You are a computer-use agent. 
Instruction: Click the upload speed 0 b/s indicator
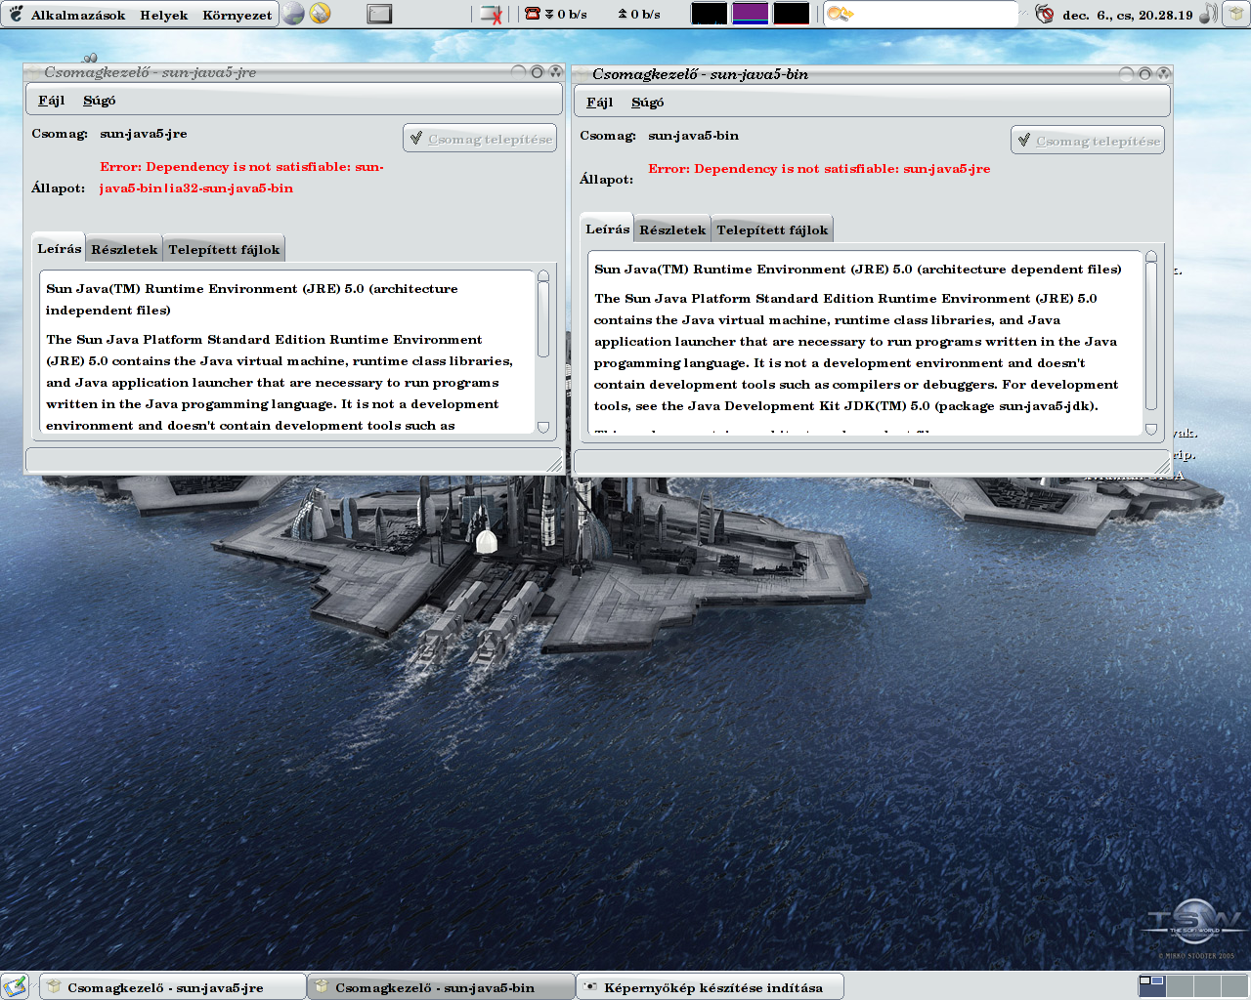click(x=639, y=14)
